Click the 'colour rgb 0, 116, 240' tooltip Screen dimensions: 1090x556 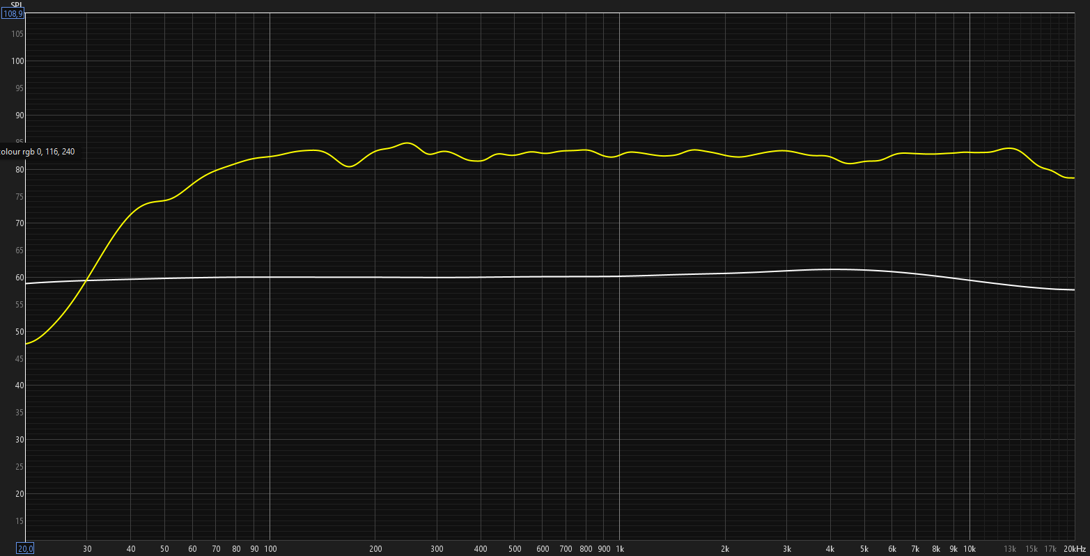pos(39,152)
